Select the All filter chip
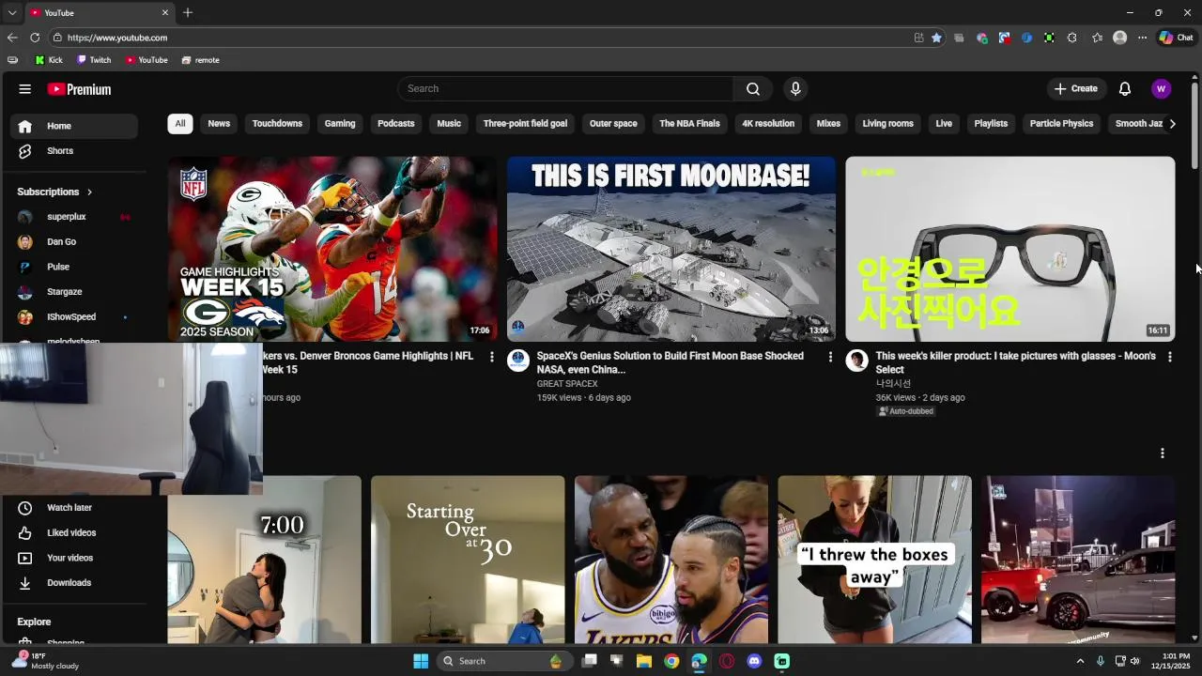Screen dimensions: 1202x676 [180, 124]
